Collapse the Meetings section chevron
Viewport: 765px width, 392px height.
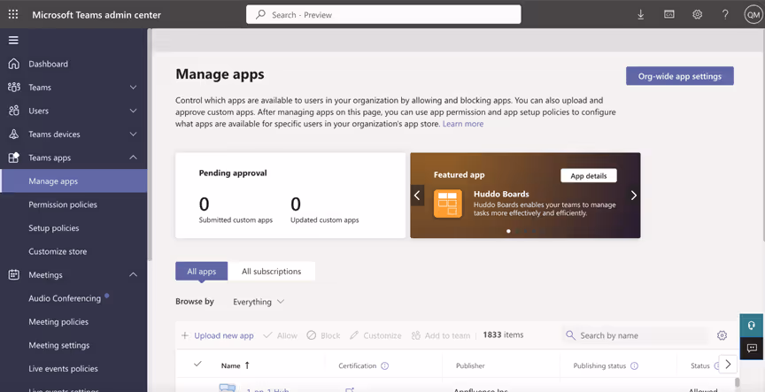(x=133, y=274)
